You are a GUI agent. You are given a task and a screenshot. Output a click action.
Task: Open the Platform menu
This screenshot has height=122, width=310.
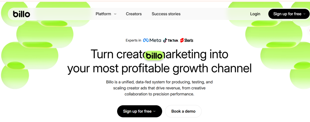[x=103, y=14]
